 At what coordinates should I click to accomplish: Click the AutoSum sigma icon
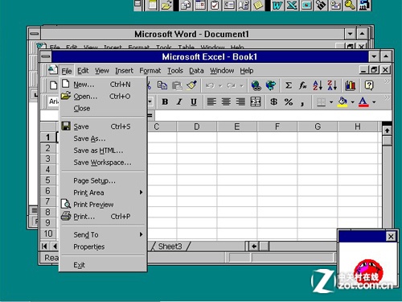point(289,85)
